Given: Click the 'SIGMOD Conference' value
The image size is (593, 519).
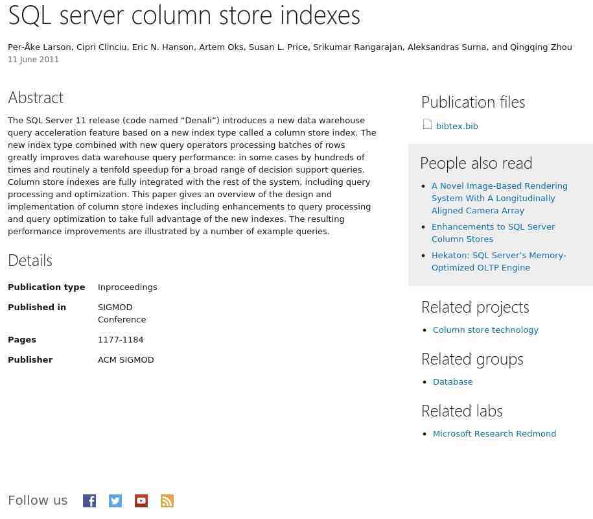Looking at the screenshot, I should (x=122, y=313).
